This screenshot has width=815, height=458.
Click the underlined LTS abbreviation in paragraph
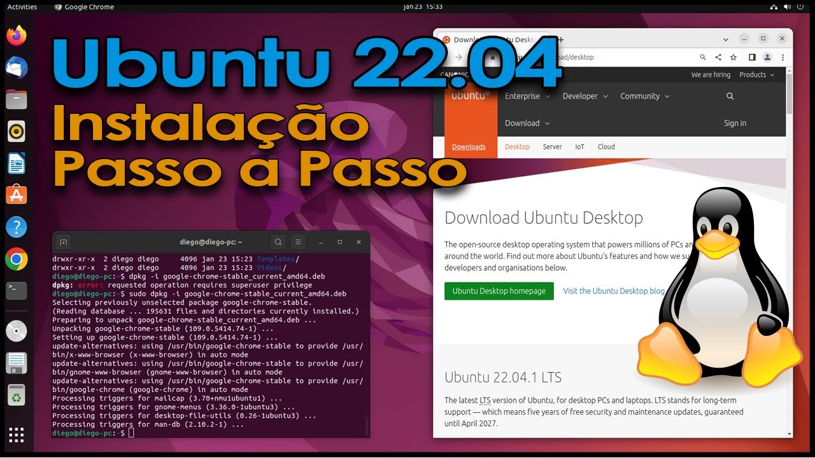485,400
